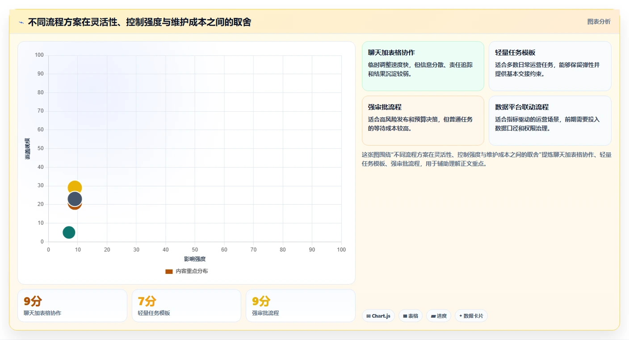
Task: Click the teal bubble on the chart
Action: pyautogui.click(x=69, y=232)
